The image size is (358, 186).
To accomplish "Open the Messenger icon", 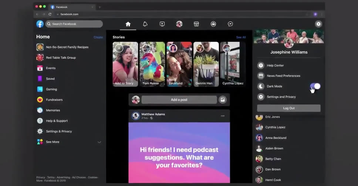I will click(x=230, y=24).
